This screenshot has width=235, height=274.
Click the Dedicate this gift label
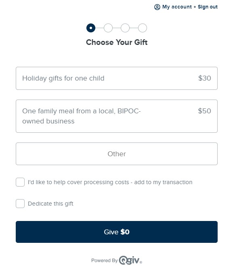[x=50, y=204]
